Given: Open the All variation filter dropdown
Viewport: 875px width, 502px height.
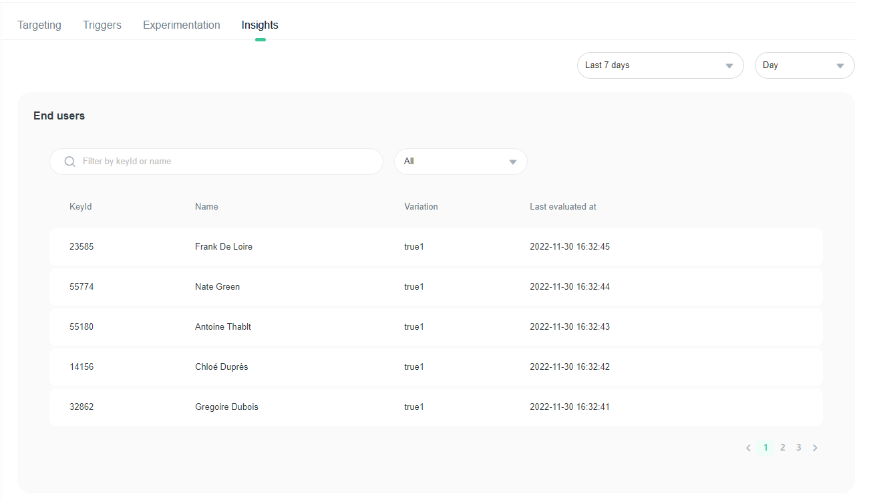Looking at the screenshot, I should (x=460, y=162).
